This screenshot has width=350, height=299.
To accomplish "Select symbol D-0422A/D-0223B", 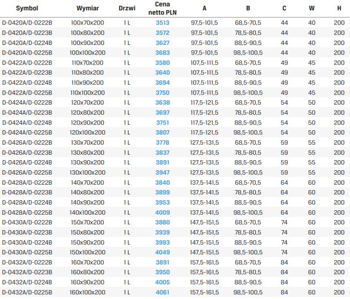I will [x=27, y=73].
